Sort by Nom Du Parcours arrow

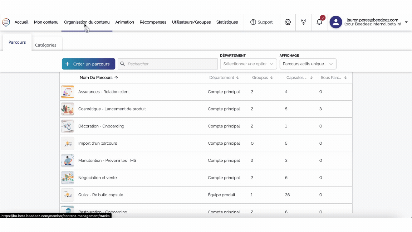116,78
